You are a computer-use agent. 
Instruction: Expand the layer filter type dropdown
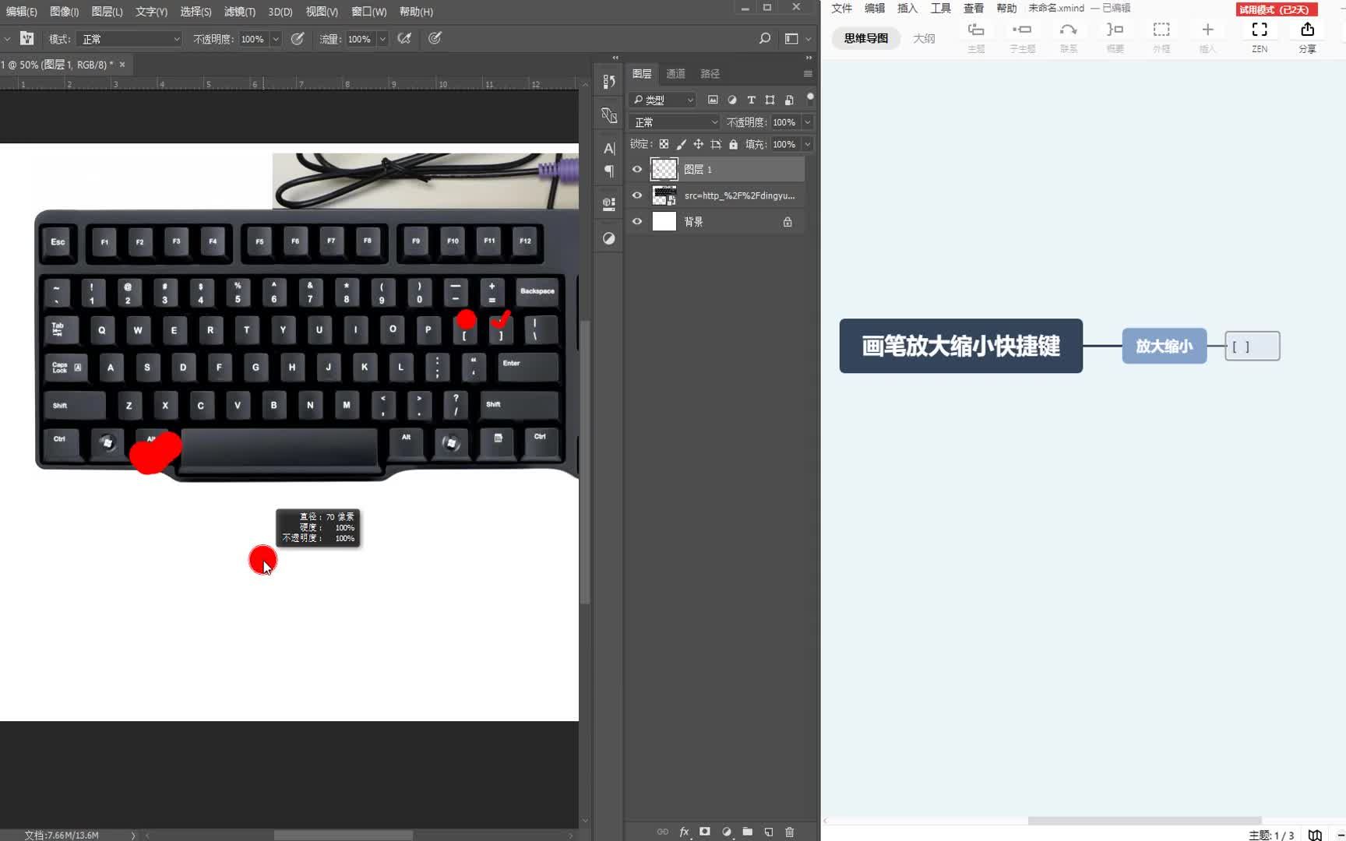(x=690, y=100)
